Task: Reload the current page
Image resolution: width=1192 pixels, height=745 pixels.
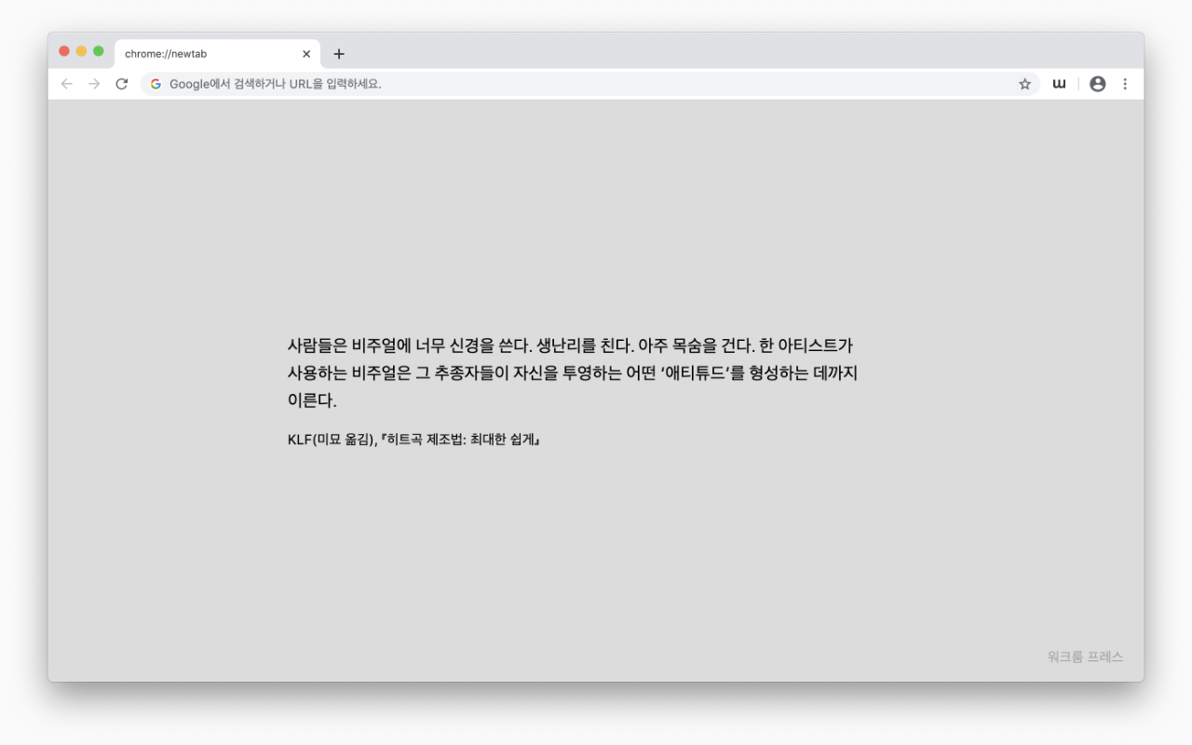Action: pos(122,83)
